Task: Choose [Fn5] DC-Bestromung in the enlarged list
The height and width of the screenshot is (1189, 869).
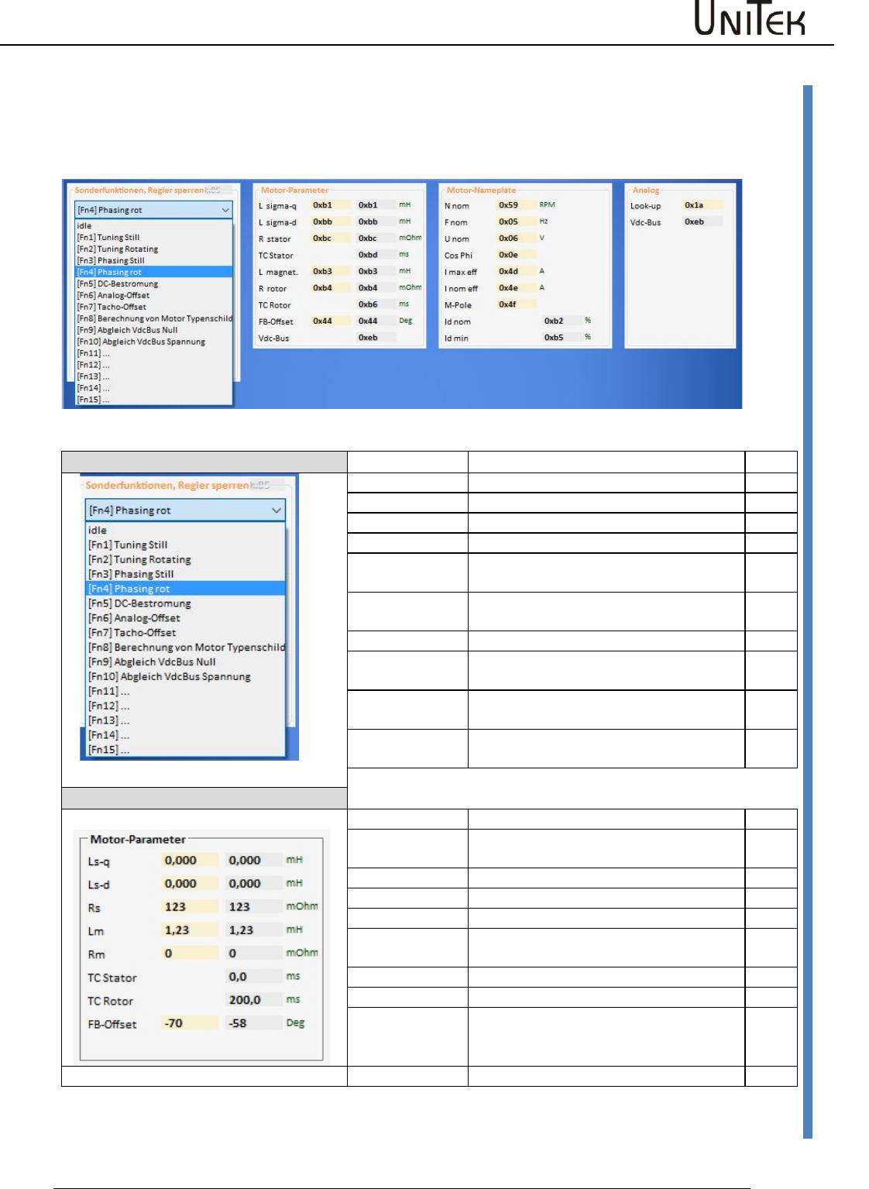Action: 185,604
